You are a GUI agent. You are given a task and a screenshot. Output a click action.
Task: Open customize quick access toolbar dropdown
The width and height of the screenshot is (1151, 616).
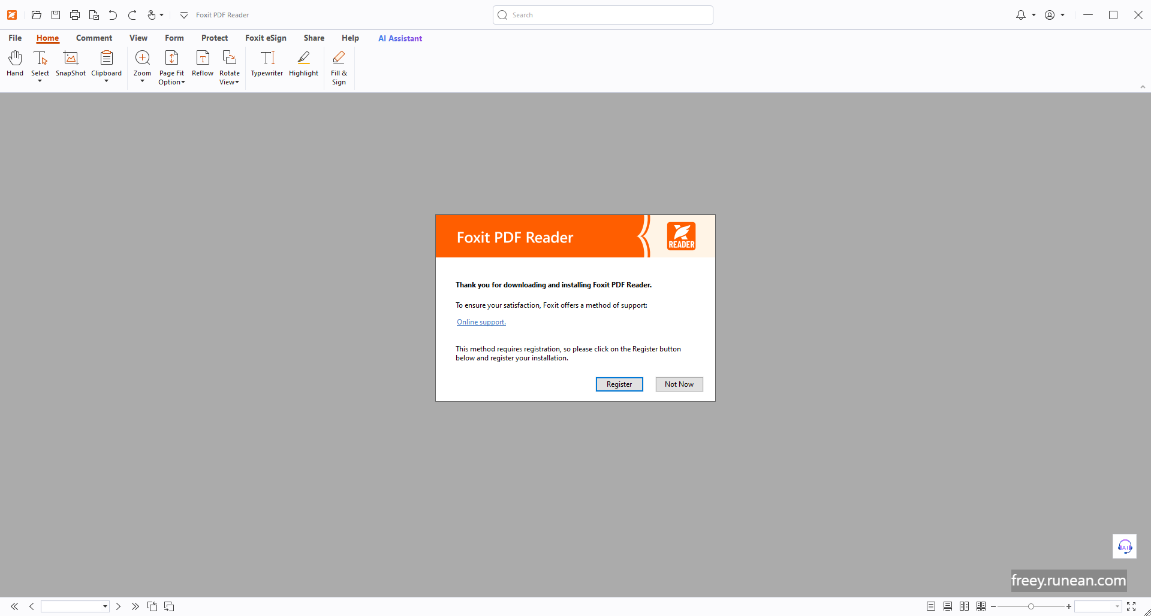coord(184,15)
